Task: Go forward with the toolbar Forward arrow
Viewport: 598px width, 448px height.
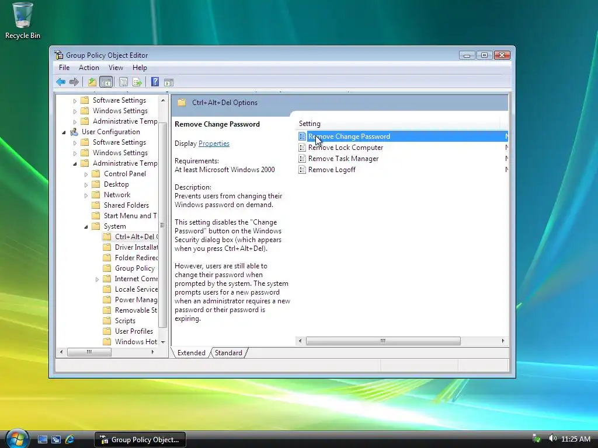Action: (74, 82)
